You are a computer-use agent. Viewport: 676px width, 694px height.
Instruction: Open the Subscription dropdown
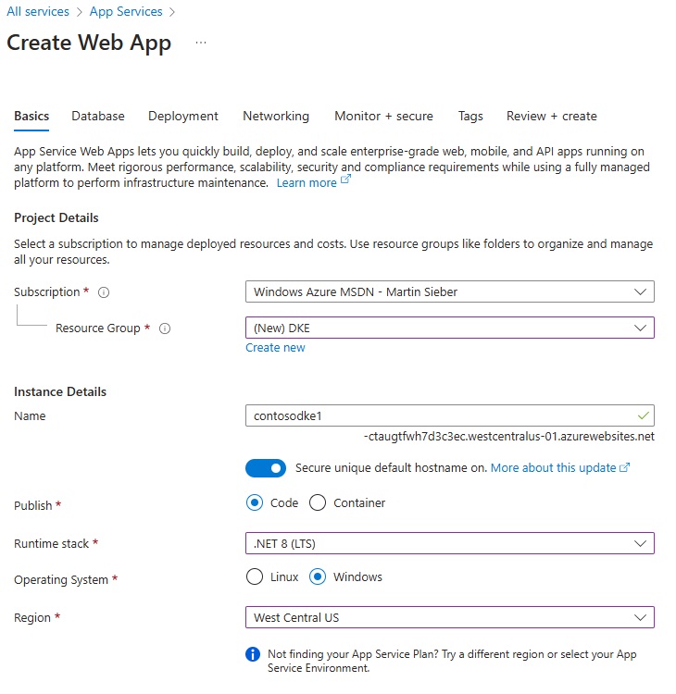point(449,292)
